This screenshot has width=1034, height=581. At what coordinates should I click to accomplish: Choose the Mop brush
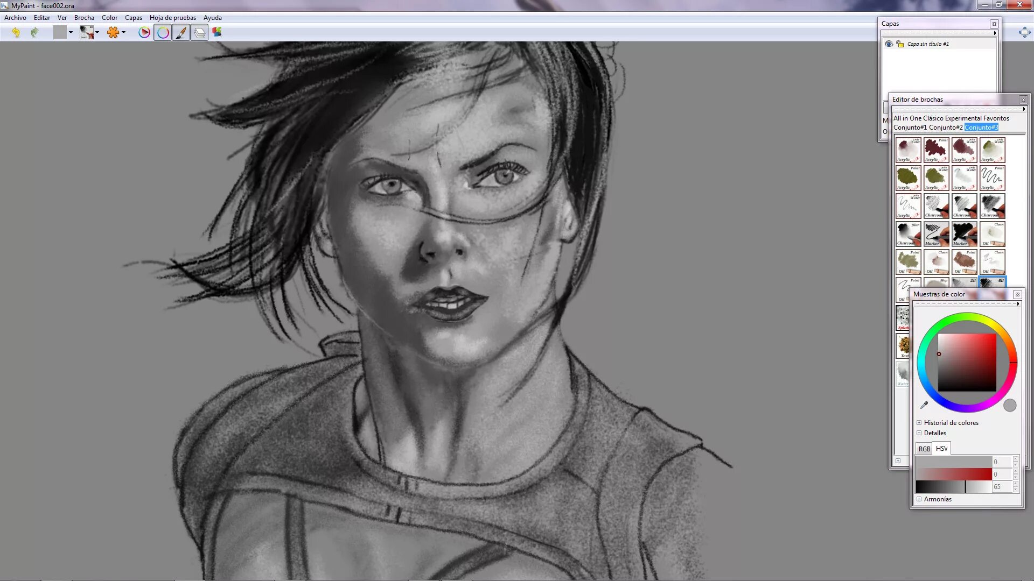[x=937, y=282]
